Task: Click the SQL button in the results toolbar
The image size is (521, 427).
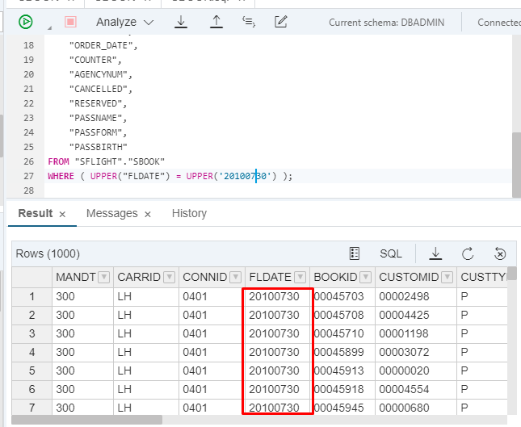Action: pyautogui.click(x=391, y=253)
